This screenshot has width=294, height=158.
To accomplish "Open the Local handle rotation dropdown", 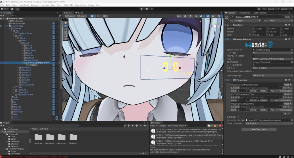I will tap(82, 16).
